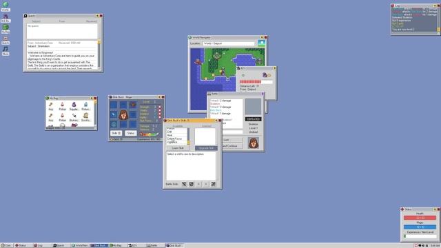The image size is (441, 248).
Task: Switch to Dirk Buck's skills on the taskbar
Action: pyautogui.click(x=174, y=245)
